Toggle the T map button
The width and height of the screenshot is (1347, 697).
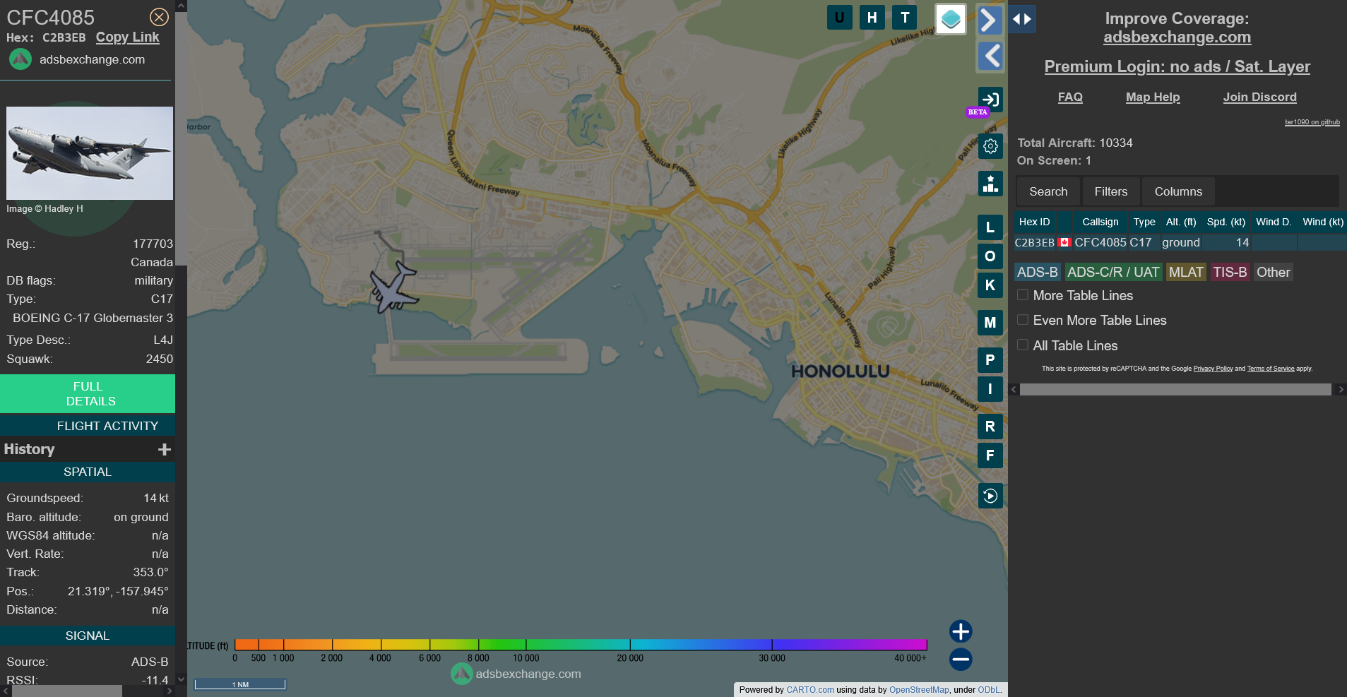(904, 18)
